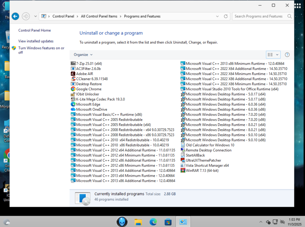Select Windows Desktop Runtime 9.0.10 (x64)
The width and height of the screenshot is (305, 227).
[223, 135]
